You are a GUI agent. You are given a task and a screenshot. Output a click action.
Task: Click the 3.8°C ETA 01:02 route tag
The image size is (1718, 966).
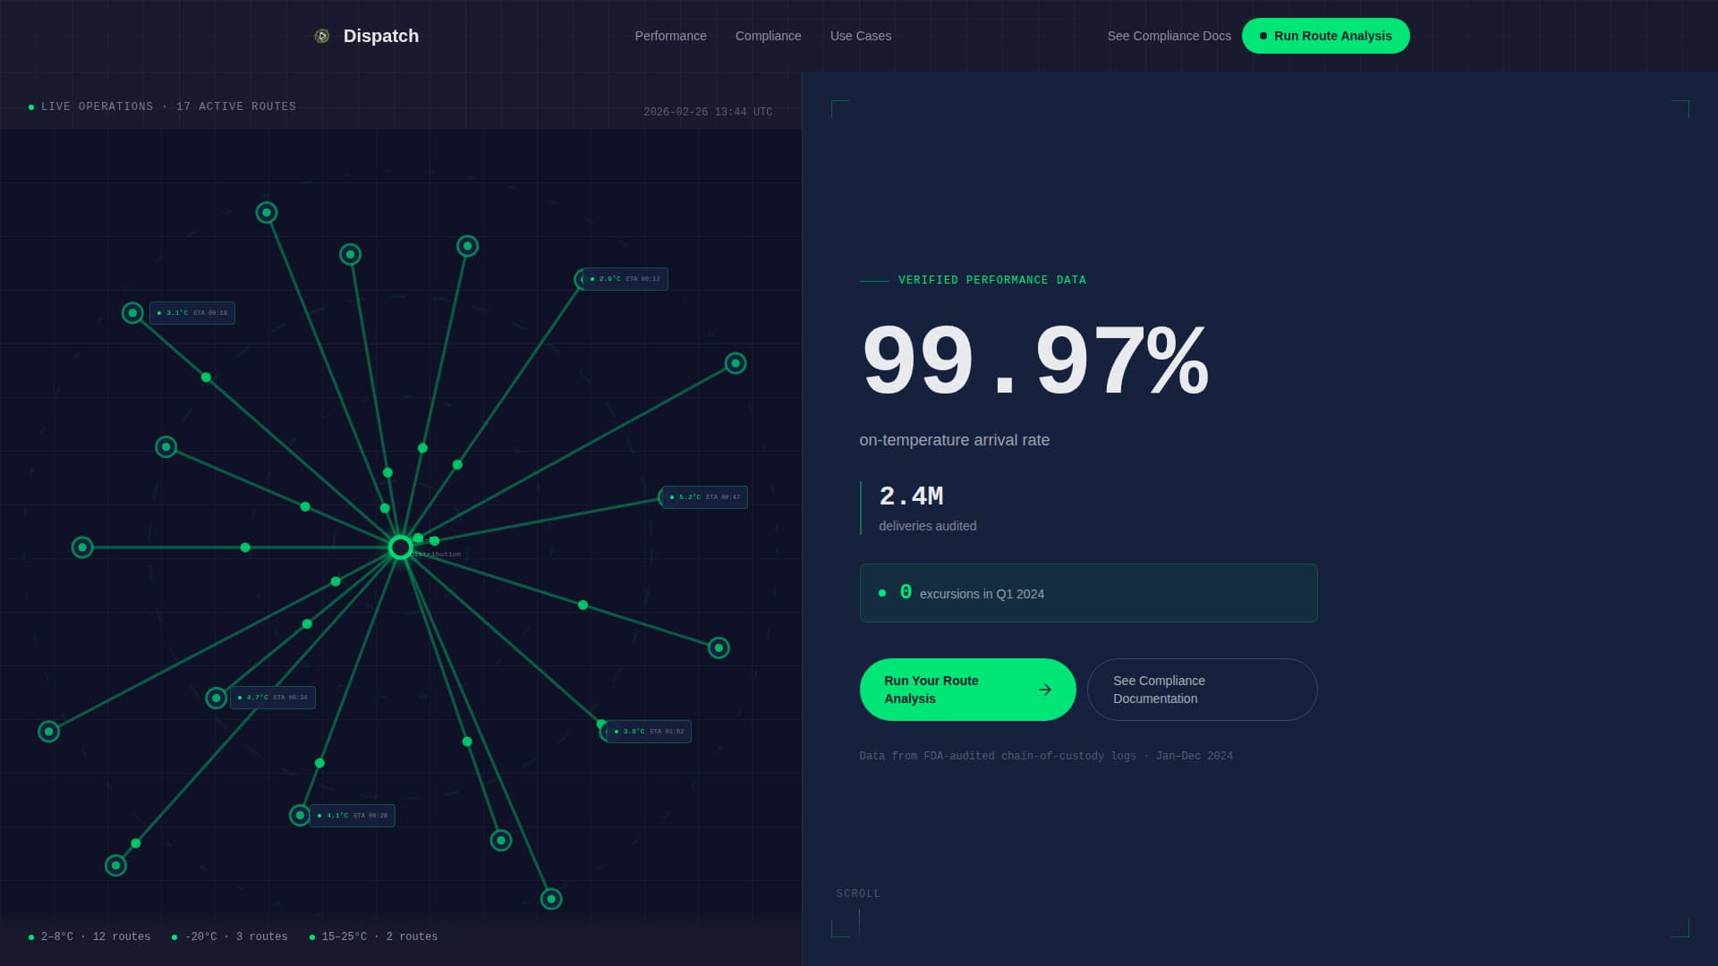click(x=649, y=732)
